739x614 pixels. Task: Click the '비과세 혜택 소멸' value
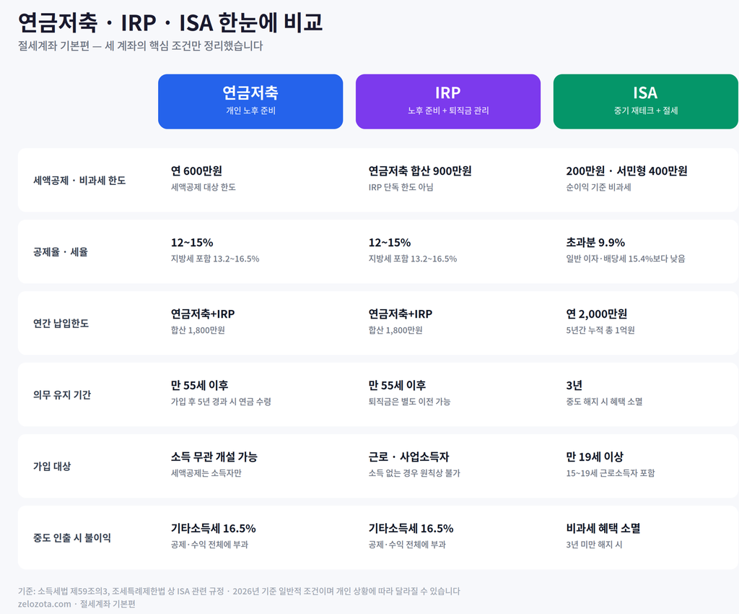tap(603, 528)
